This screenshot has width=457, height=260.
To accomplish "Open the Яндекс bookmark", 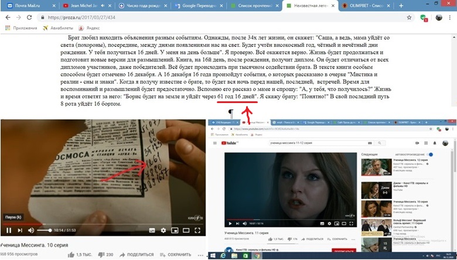I will [90, 28].
